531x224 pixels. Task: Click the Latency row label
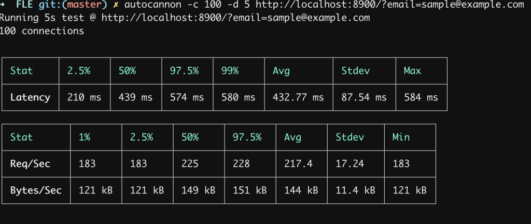[x=30, y=98]
